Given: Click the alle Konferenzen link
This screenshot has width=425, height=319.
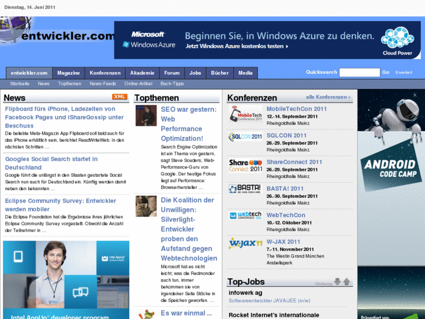Looking at the screenshot, I should [328, 97].
